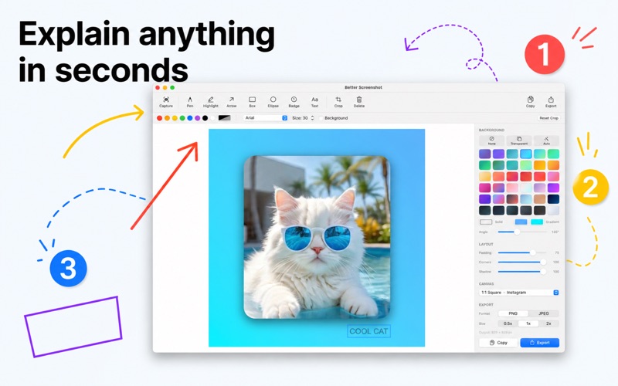This screenshot has width=618, height=386.
Task: Pick the yellow annotation color dot
Action: pyautogui.click(x=175, y=118)
